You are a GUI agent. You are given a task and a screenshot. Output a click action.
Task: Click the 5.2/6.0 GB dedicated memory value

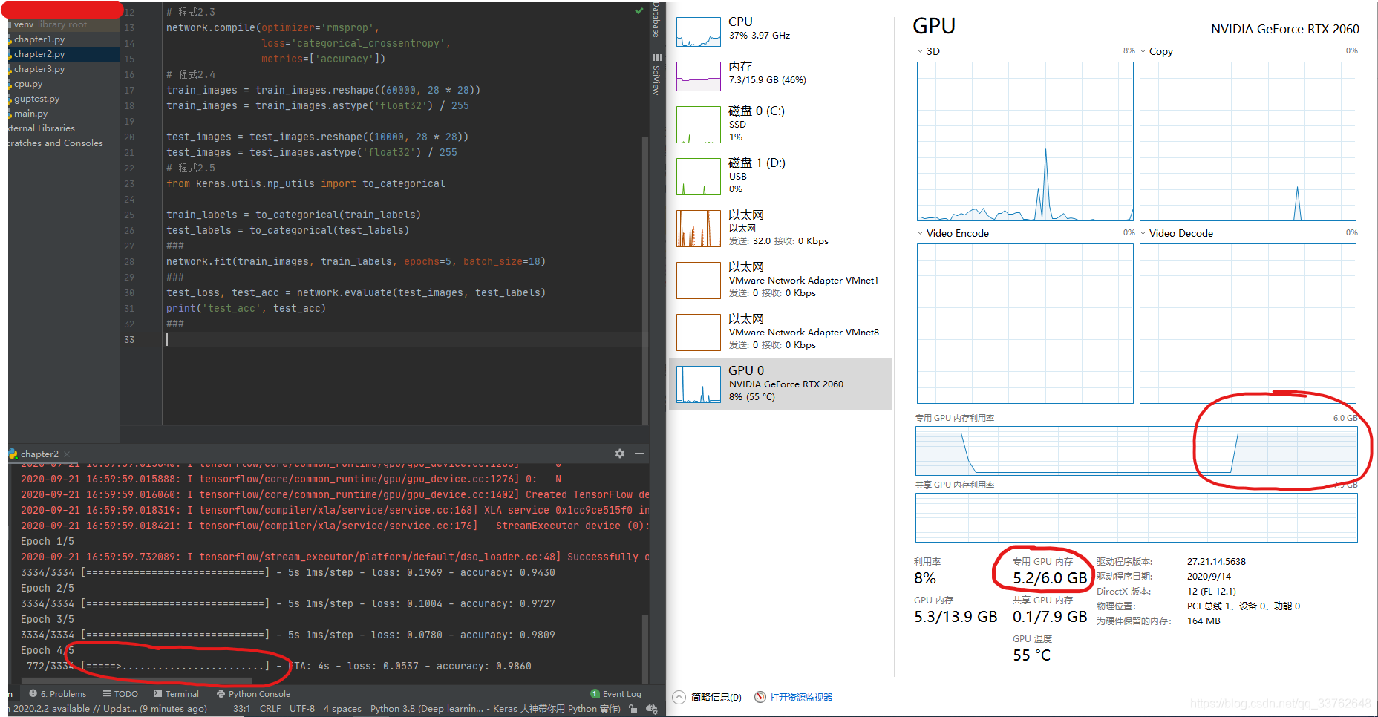pyautogui.click(x=1050, y=578)
